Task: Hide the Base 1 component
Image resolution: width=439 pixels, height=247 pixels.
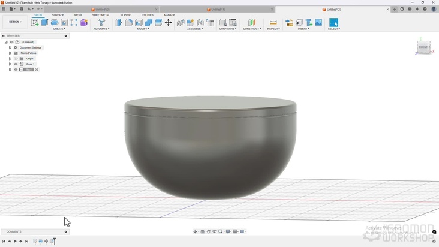Action: tap(16, 64)
